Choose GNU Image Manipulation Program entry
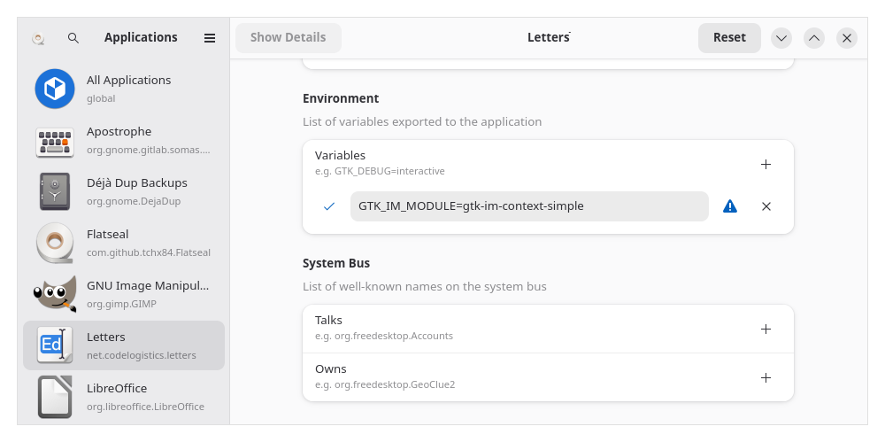Screen dimensions: 885x442 (x=124, y=294)
